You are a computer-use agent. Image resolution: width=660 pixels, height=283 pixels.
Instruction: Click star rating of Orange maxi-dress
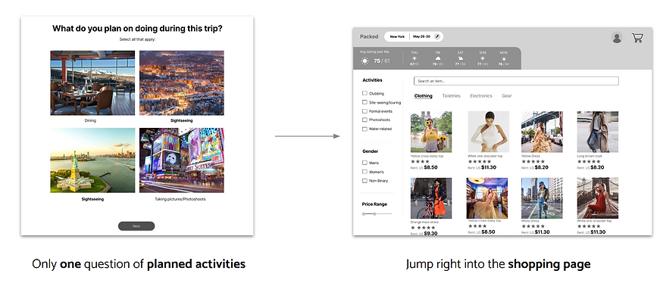coord(423,228)
